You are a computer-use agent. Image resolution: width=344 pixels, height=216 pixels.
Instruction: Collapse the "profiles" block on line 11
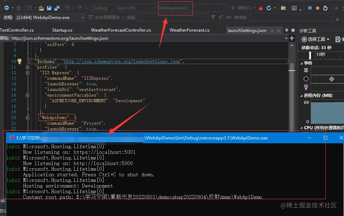(27, 67)
